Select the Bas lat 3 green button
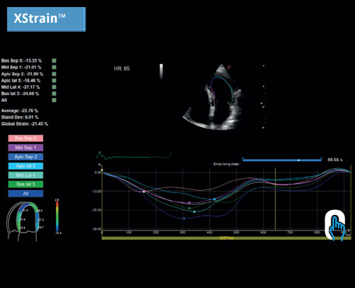This screenshot has width=355, height=288. point(26,184)
